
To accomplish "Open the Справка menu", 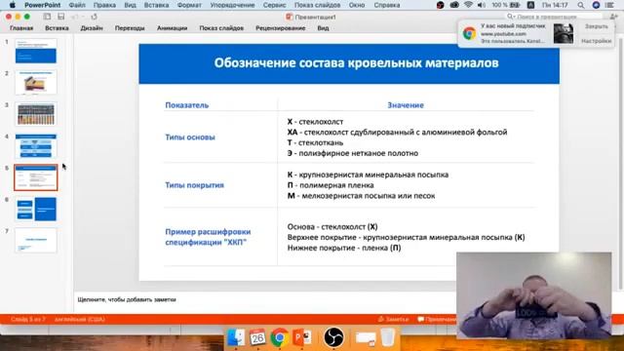I will pos(387,5).
